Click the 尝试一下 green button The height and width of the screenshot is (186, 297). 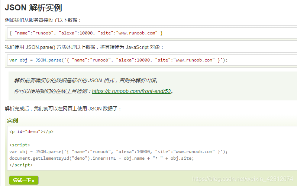coord(24,180)
